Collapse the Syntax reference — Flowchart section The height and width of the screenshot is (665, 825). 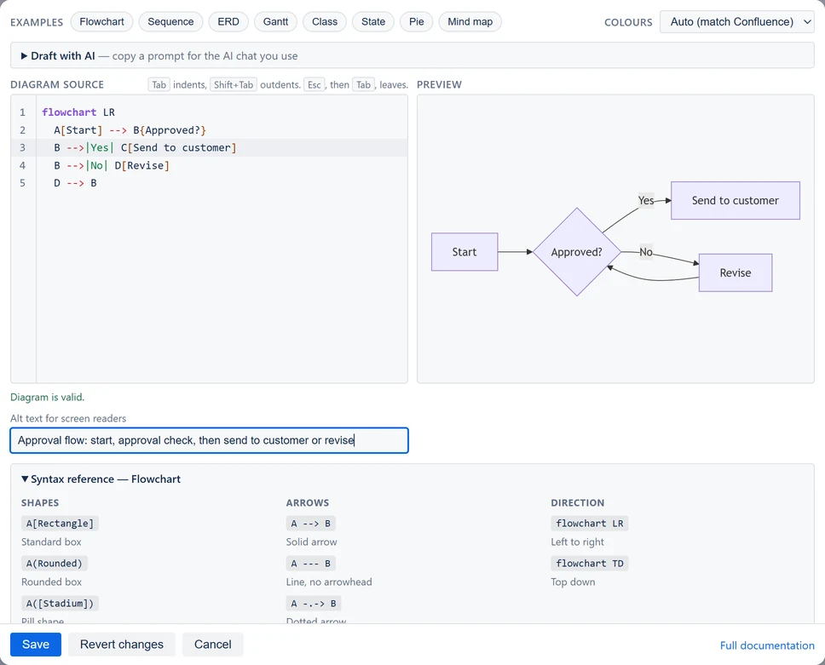[101, 479]
